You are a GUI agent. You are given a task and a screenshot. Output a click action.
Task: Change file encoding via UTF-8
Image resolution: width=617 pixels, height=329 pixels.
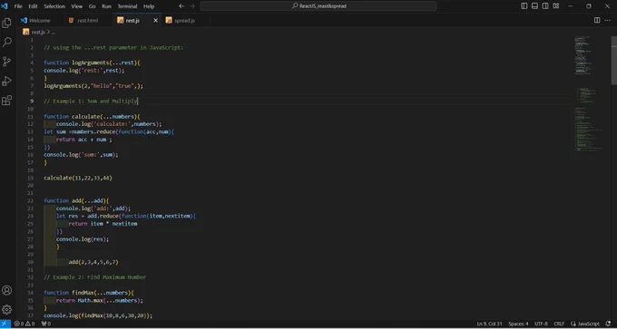(x=541, y=324)
